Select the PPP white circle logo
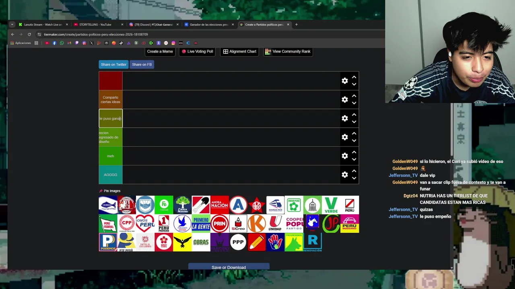This screenshot has width=515, height=289. pyautogui.click(x=238, y=242)
